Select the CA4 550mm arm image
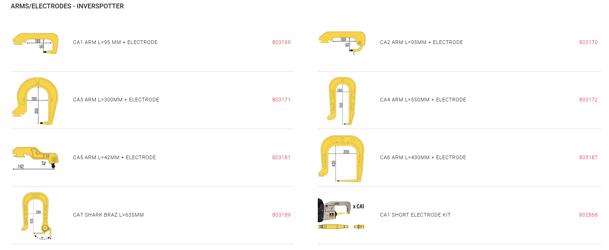This screenshot has width=609, height=250. tap(342, 101)
